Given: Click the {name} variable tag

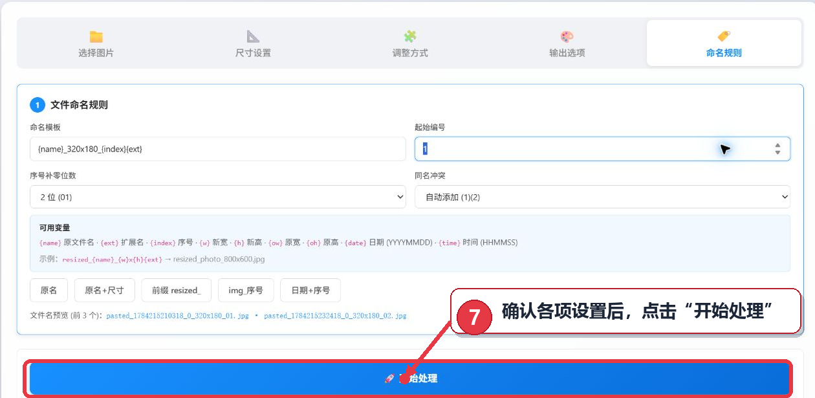Looking at the screenshot, I should (x=50, y=243).
